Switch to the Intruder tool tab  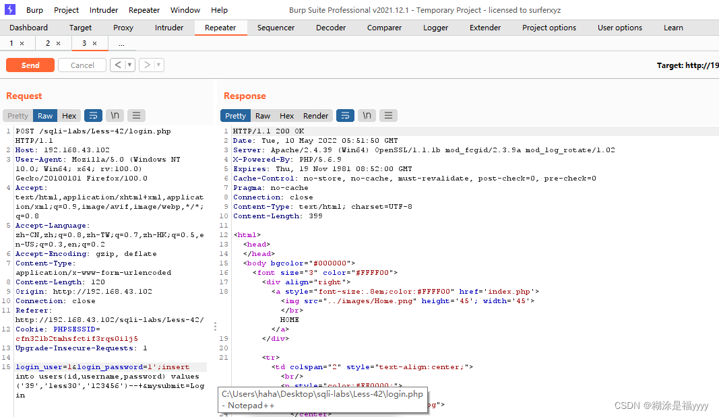pos(169,28)
